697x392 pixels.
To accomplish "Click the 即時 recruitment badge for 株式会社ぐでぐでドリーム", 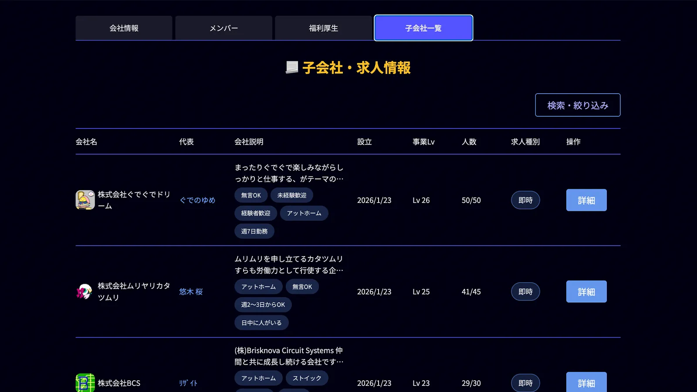I will click(525, 200).
